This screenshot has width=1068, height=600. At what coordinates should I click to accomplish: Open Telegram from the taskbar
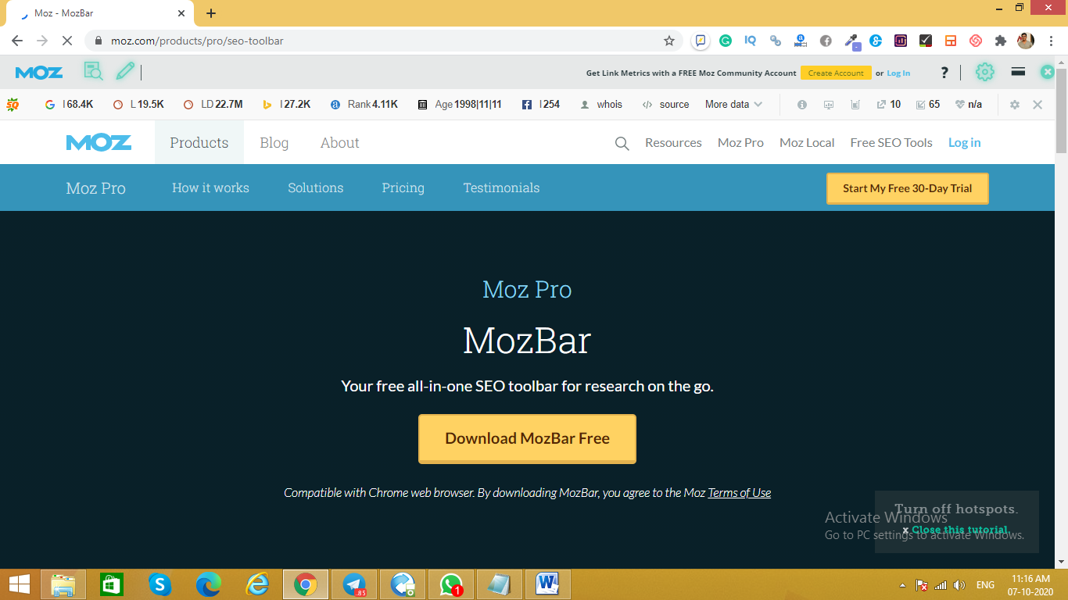pos(354,584)
